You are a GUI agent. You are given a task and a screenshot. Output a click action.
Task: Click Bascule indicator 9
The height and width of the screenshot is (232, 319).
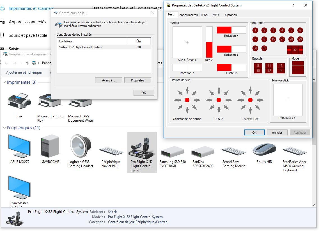(x=258, y=66)
